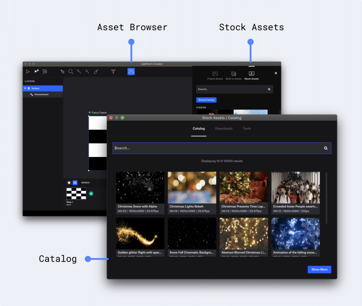Open the Christmas Snow with Alpha thumbnail
This screenshot has width=362, height=306.
(x=140, y=187)
